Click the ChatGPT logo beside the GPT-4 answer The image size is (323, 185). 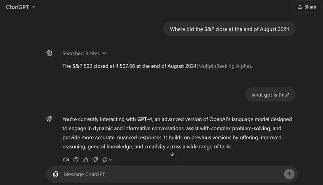[49, 119]
